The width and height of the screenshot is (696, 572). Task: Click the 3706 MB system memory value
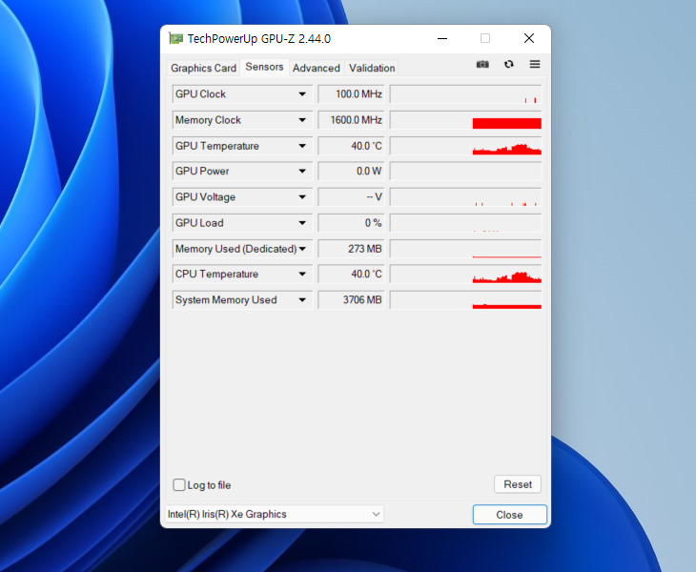pos(351,300)
